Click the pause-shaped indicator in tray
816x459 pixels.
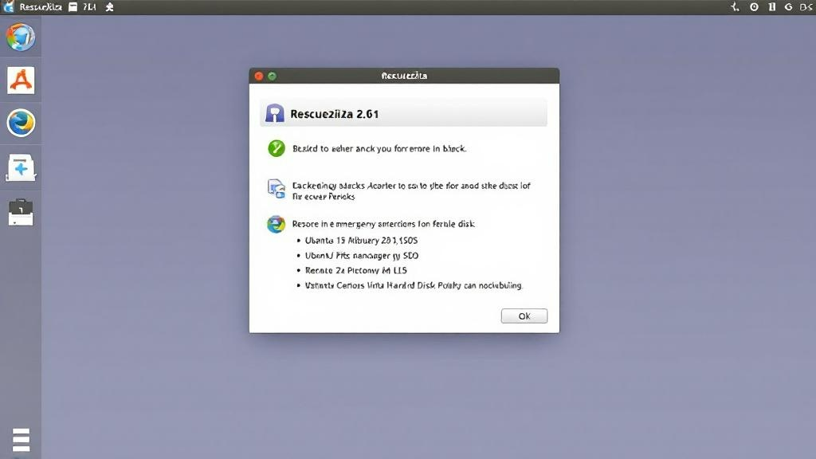(x=771, y=6)
